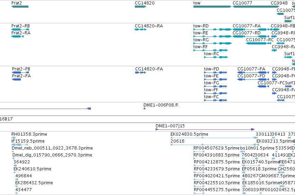The width and height of the screenshot is (295, 195).
Task: Click the EK185016.5prime EST label
Action: pyautogui.click(x=261, y=183)
